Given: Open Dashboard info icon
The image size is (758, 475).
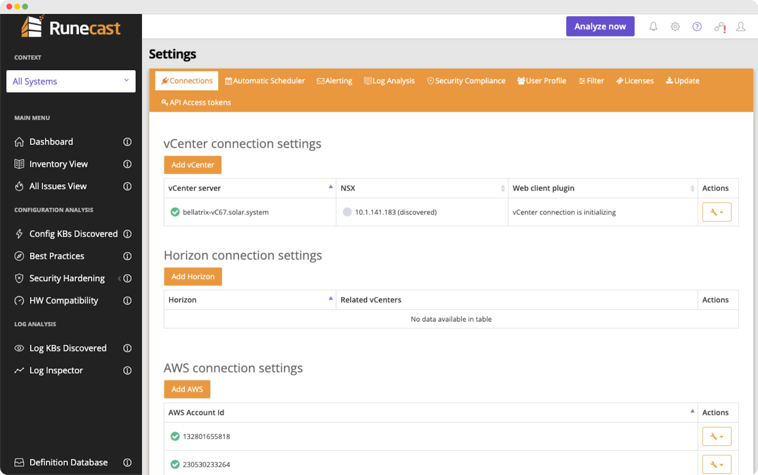Looking at the screenshot, I should pos(127,142).
